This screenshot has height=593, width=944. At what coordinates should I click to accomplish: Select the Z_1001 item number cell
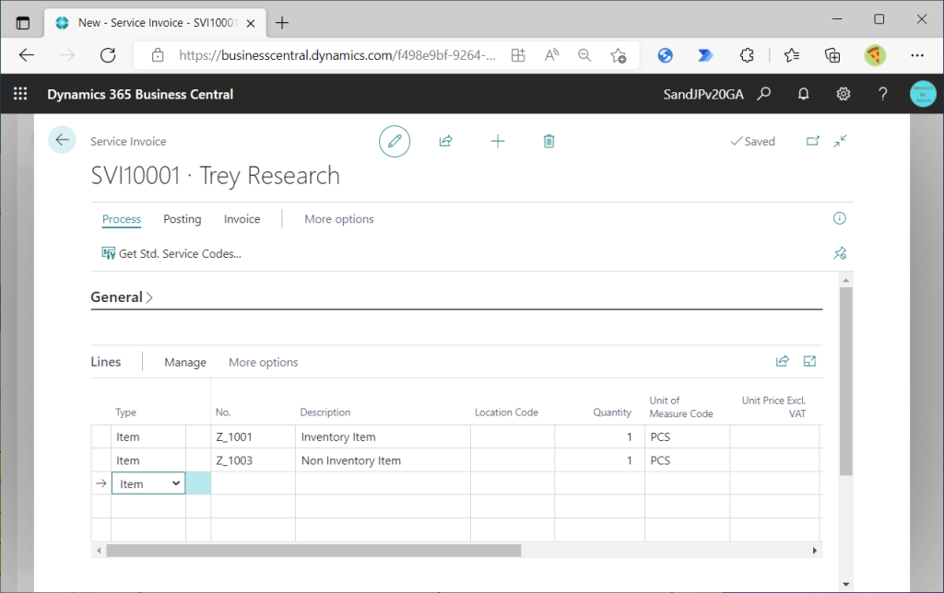coord(253,436)
